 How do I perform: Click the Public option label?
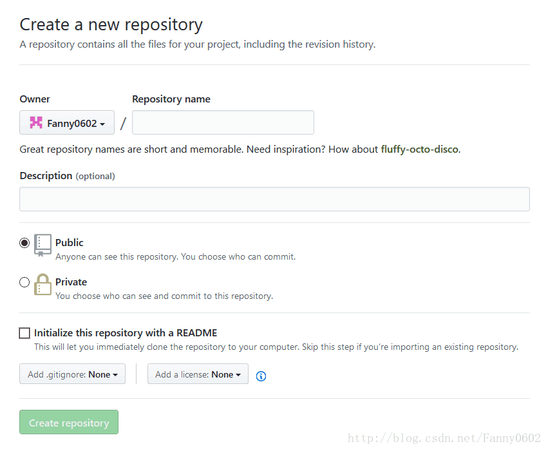70,243
